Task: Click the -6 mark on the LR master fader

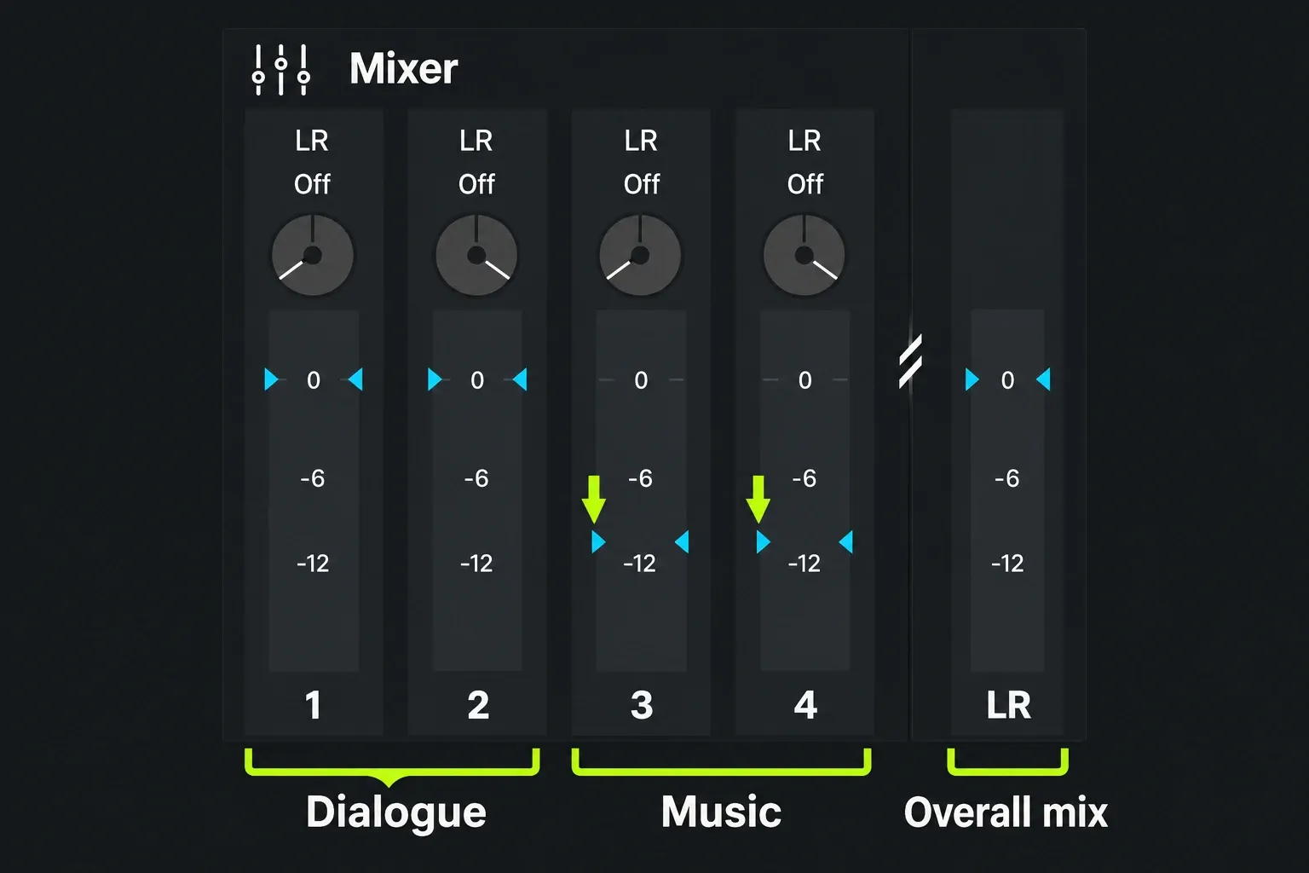Action: pyautogui.click(x=1006, y=478)
